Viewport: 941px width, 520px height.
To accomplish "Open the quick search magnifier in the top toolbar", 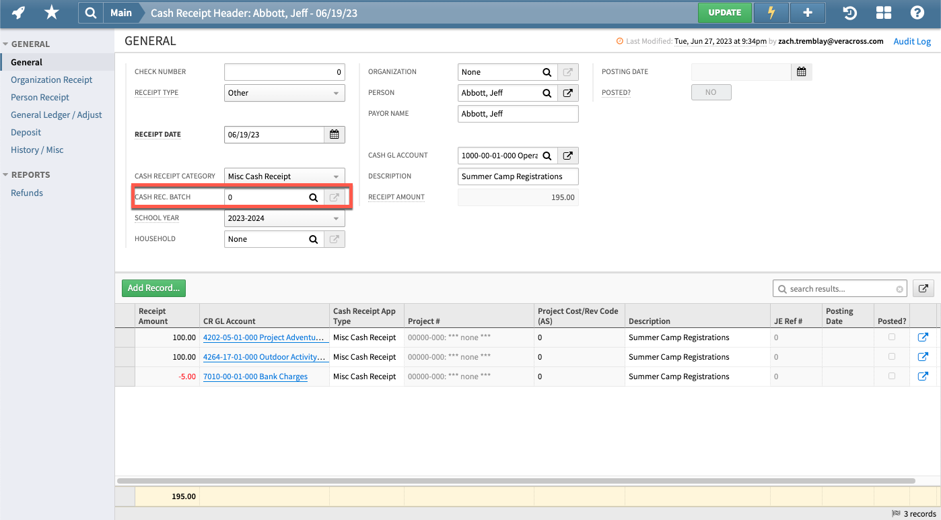I will click(91, 12).
